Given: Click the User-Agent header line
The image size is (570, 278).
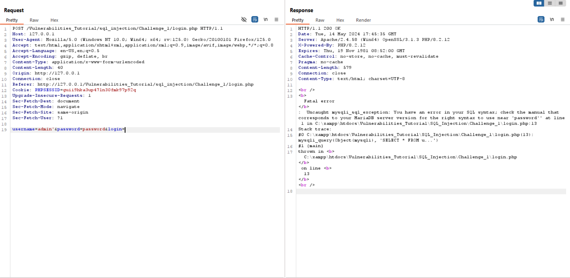Looking at the screenshot, I should 141,40.
